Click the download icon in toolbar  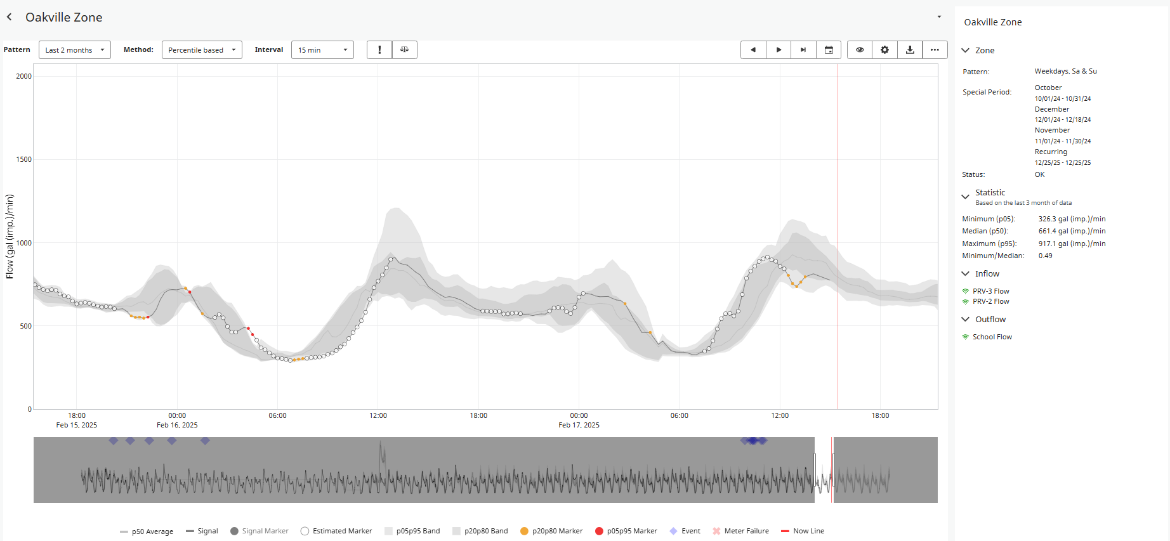click(x=910, y=49)
